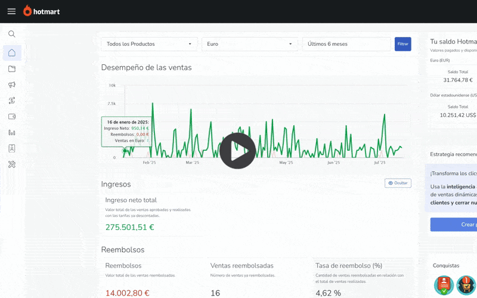Click the refunded sales count 16
Image resolution: width=477 pixels, height=298 pixels.
[215, 293]
